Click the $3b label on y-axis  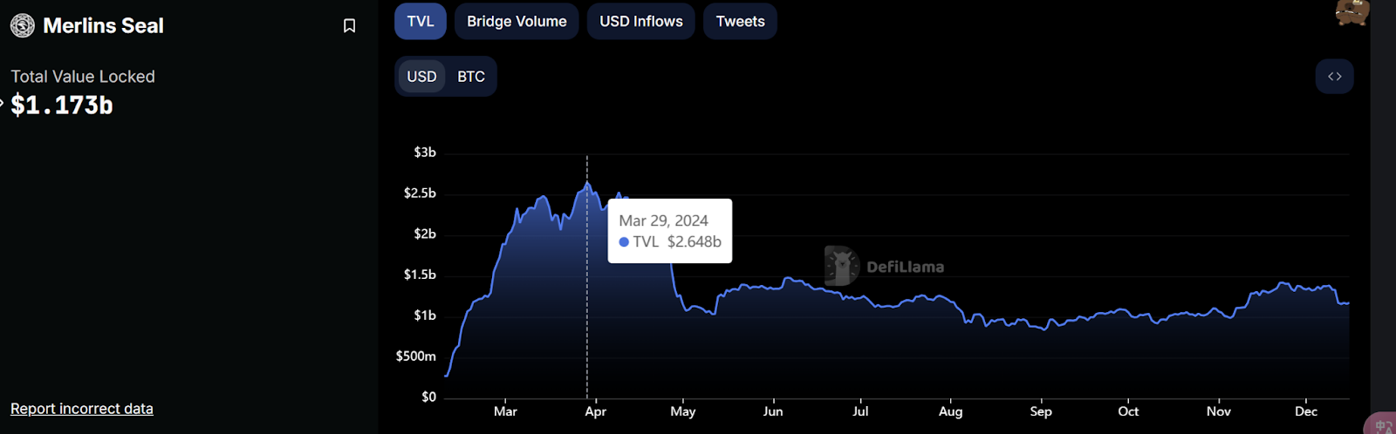(424, 153)
